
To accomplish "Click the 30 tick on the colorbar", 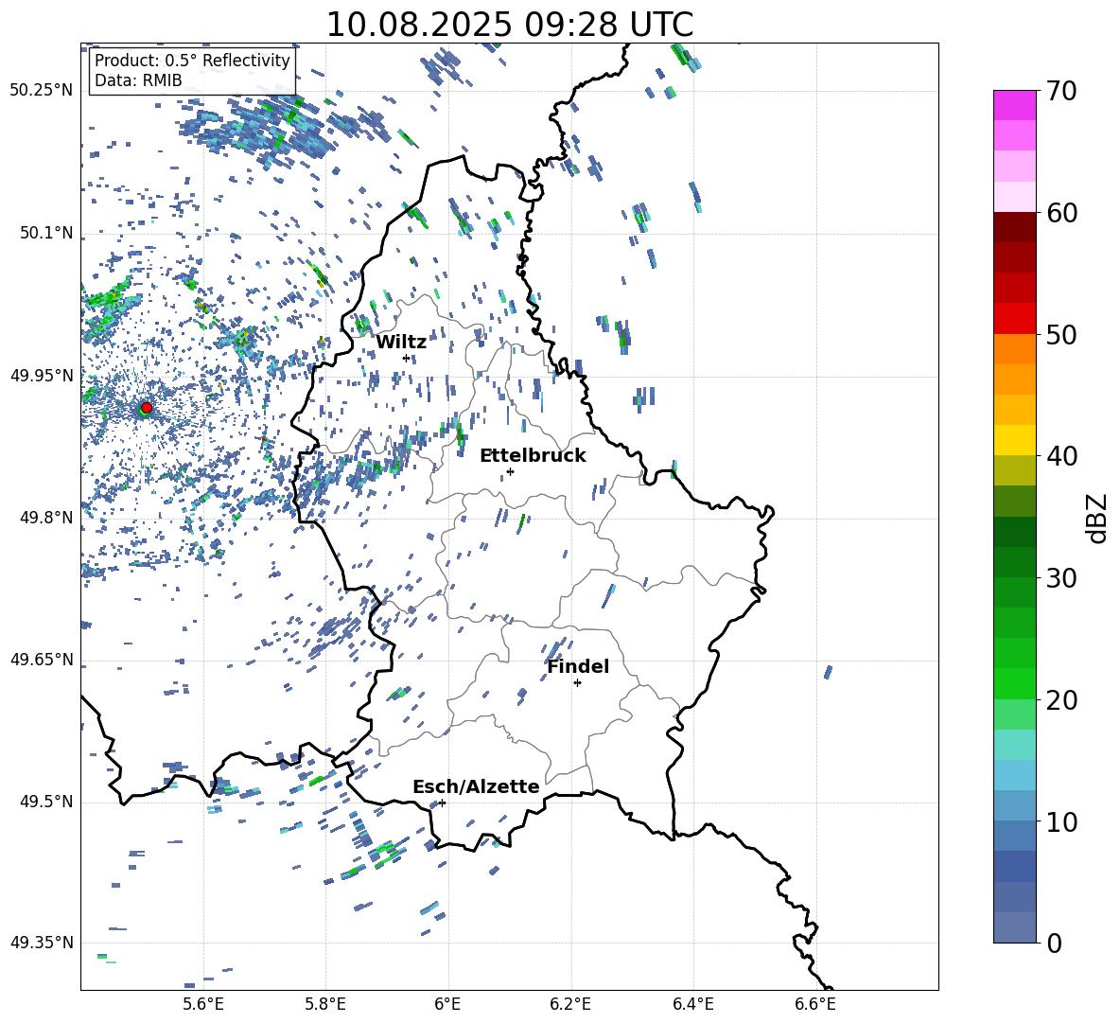I will point(1061,578).
